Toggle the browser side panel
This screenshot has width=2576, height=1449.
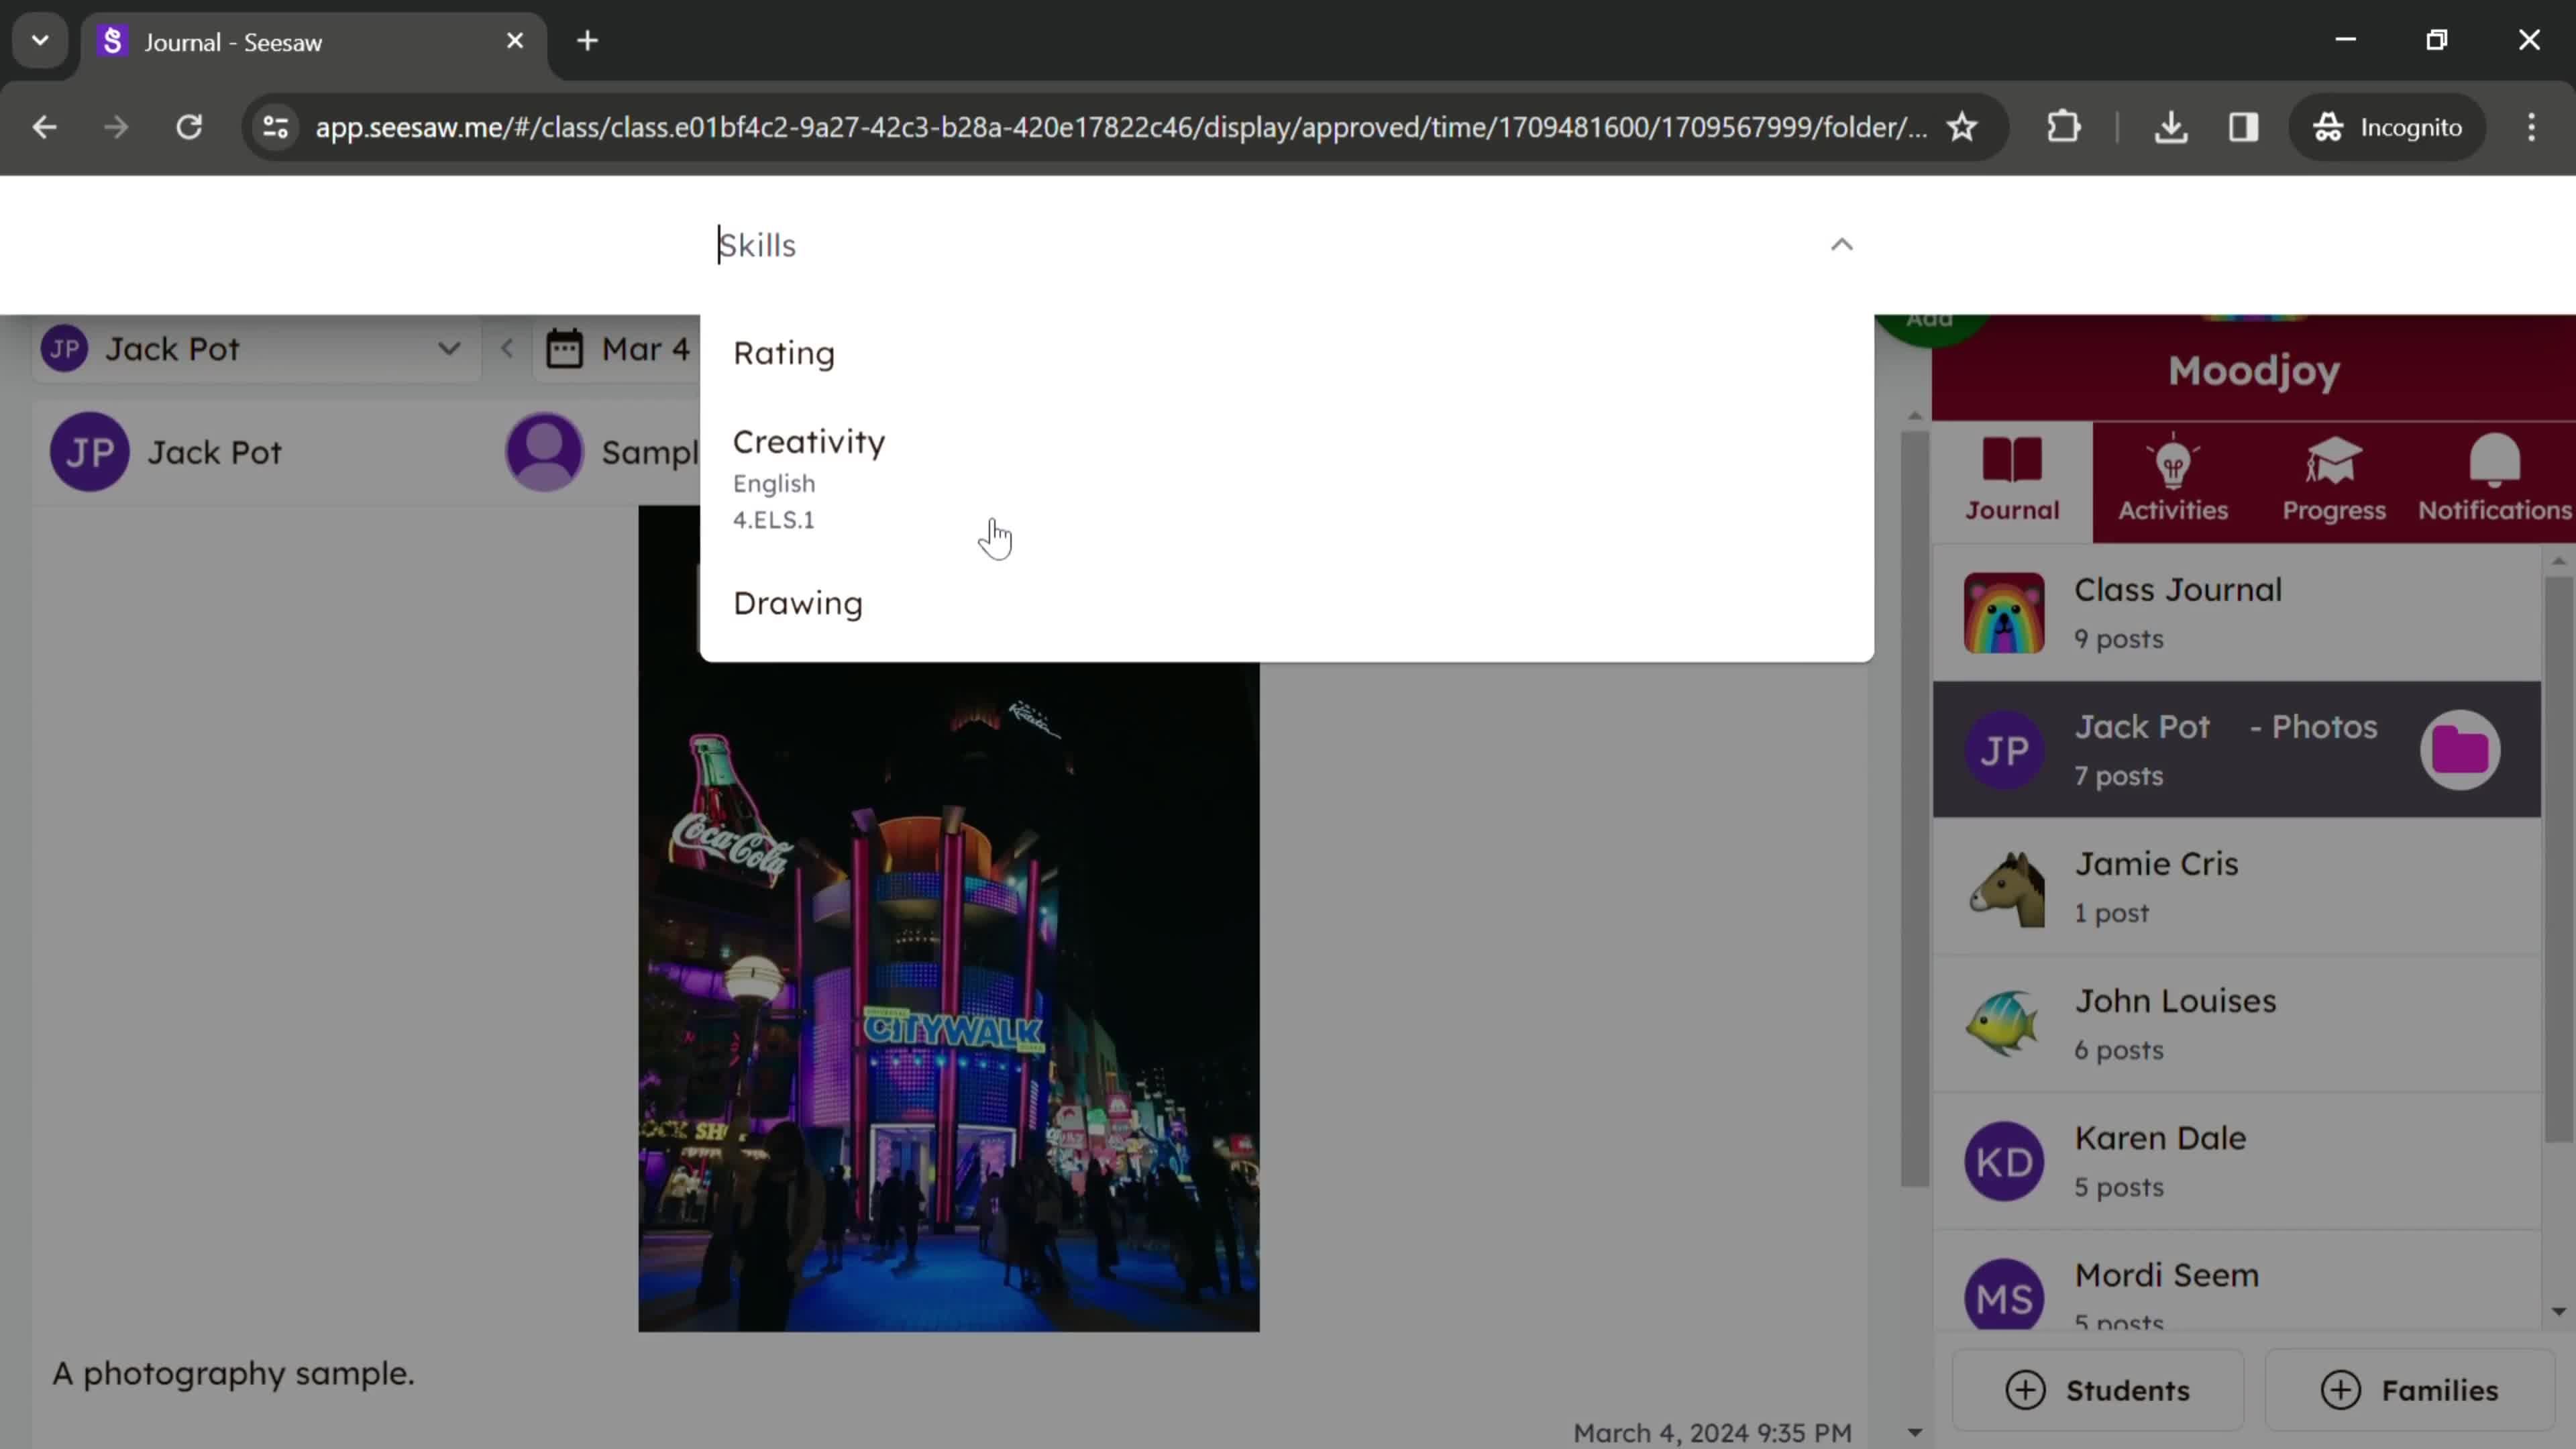point(2244,127)
